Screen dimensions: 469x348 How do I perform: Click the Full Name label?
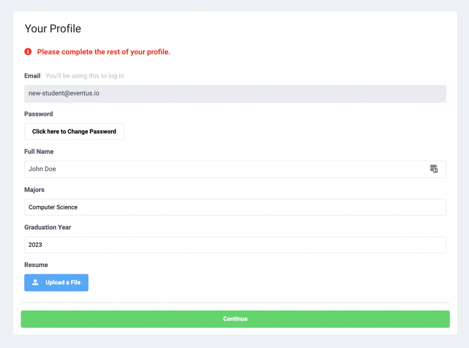click(x=39, y=152)
